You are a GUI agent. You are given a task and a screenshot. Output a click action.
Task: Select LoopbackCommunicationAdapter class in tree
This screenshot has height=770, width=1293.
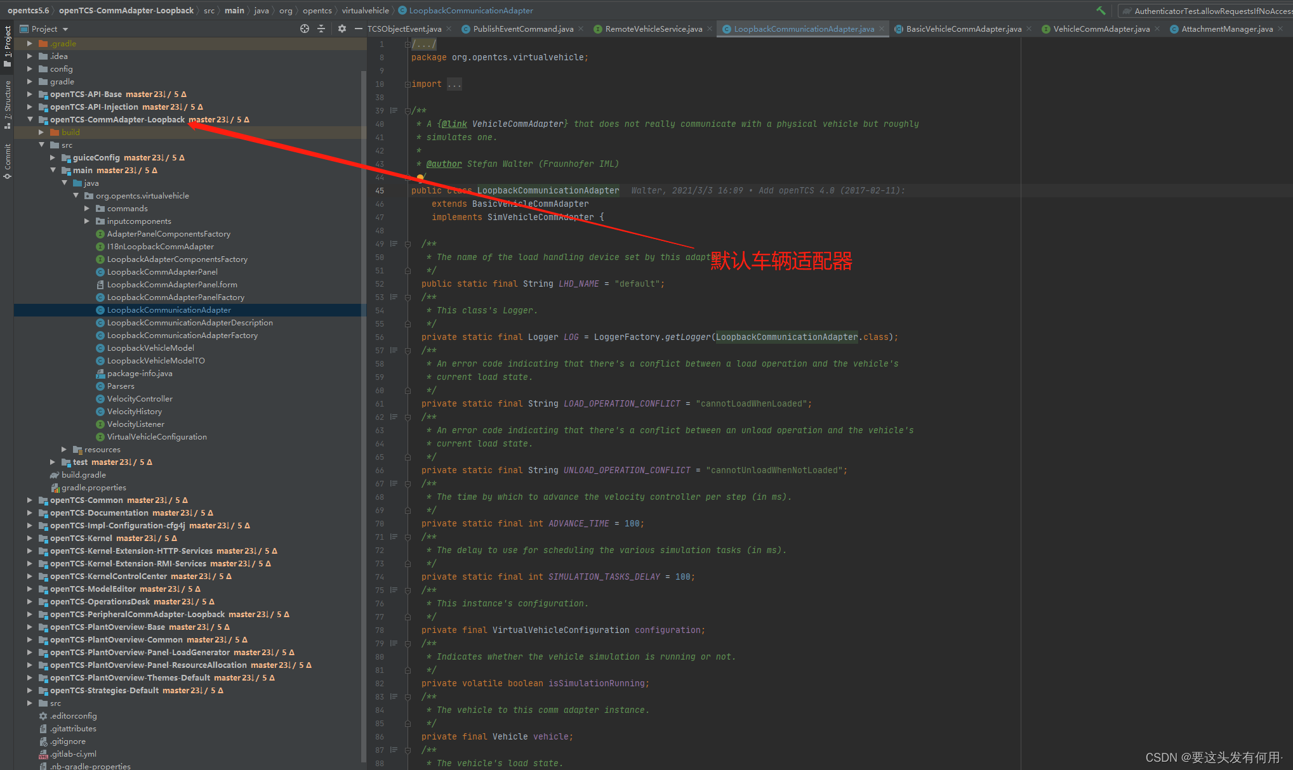[171, 310]
